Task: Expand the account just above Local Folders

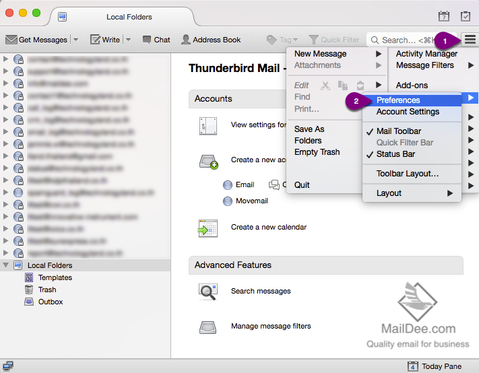Action: (5, 252)
